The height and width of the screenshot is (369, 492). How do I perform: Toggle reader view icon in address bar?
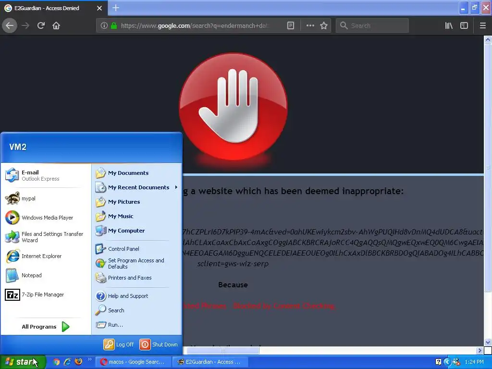click(x=291, y=26)
